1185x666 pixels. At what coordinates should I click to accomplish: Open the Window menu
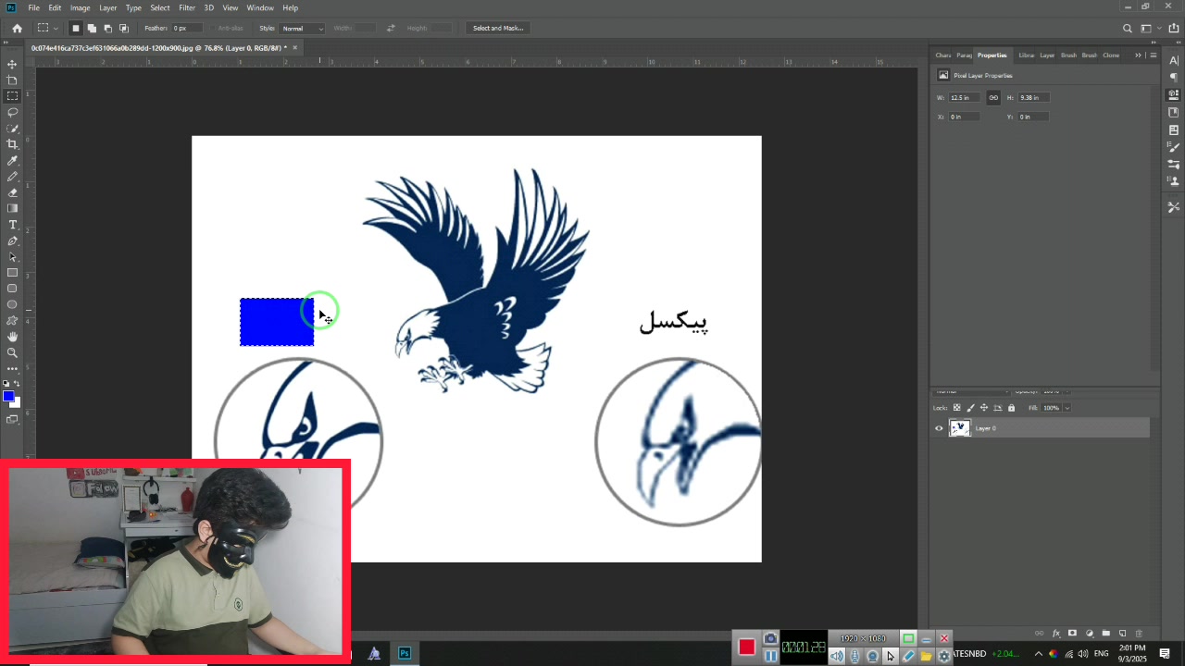click(260, 7)
